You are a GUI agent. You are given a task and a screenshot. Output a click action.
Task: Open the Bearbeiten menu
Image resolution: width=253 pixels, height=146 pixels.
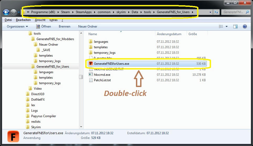(23, 20)
